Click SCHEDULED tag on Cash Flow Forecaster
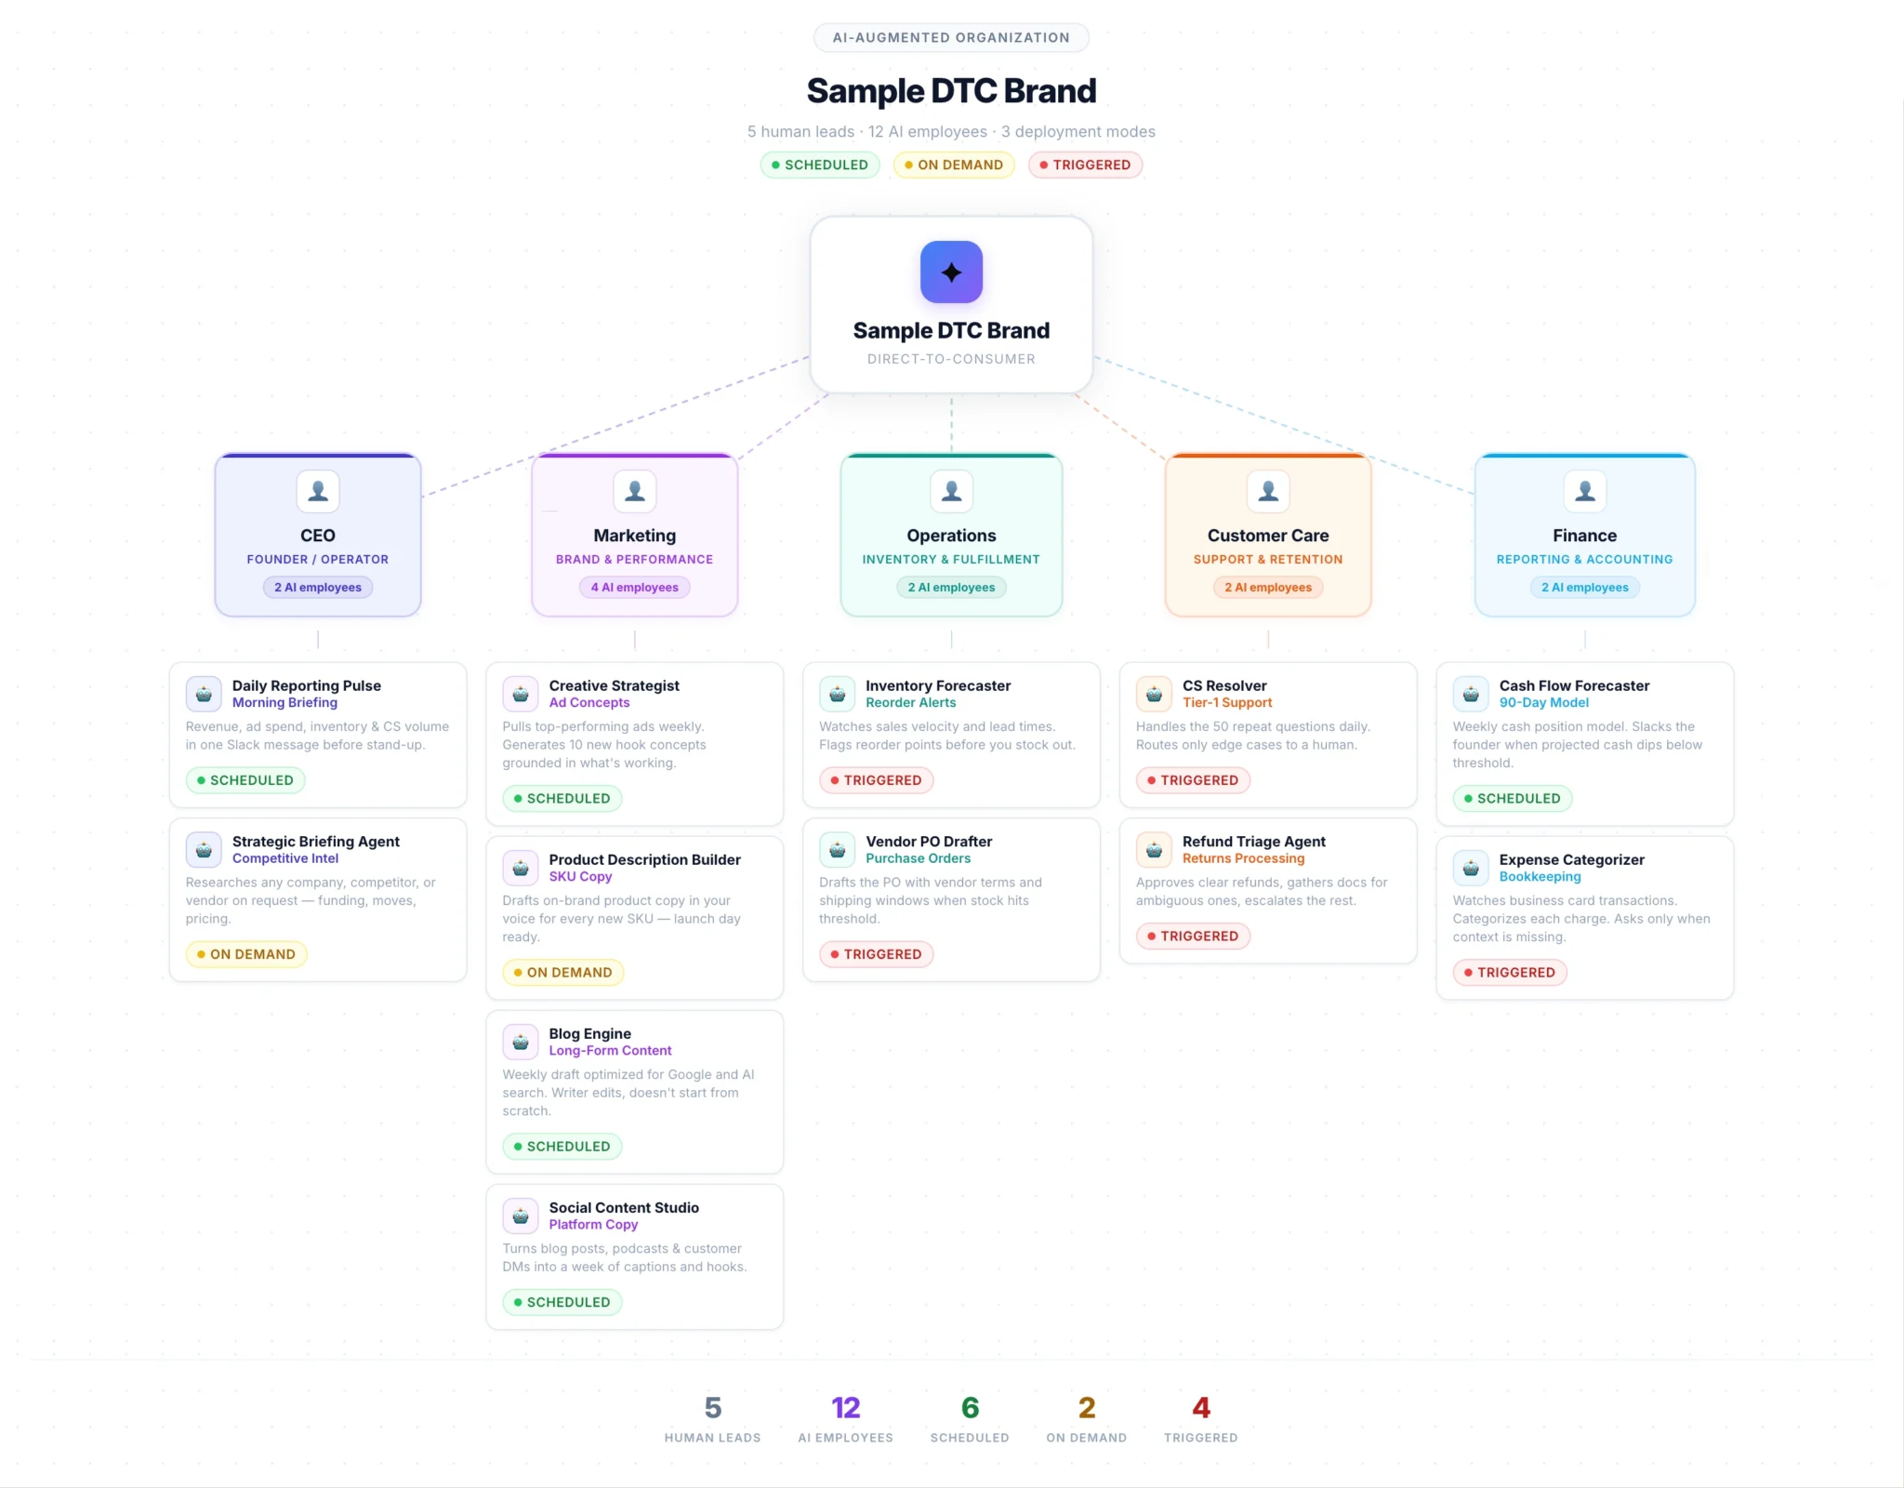The width and height of the screenshot is (1904, 1488). point(1513,798)
